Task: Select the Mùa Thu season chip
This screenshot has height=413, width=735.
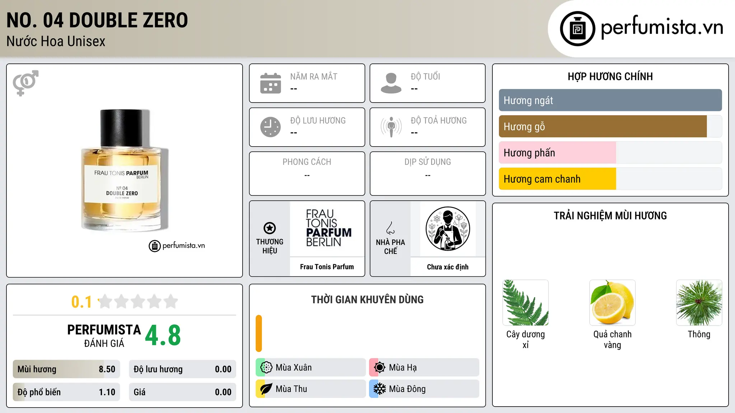Action: [311, 389]
